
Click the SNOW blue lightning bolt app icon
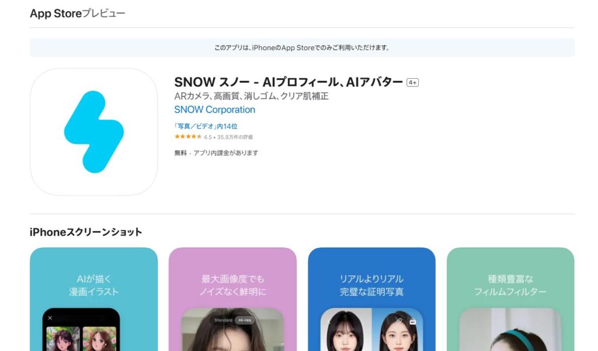94,132
